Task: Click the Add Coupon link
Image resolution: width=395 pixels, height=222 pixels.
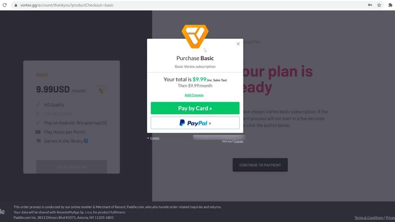Action: [194, 95]
